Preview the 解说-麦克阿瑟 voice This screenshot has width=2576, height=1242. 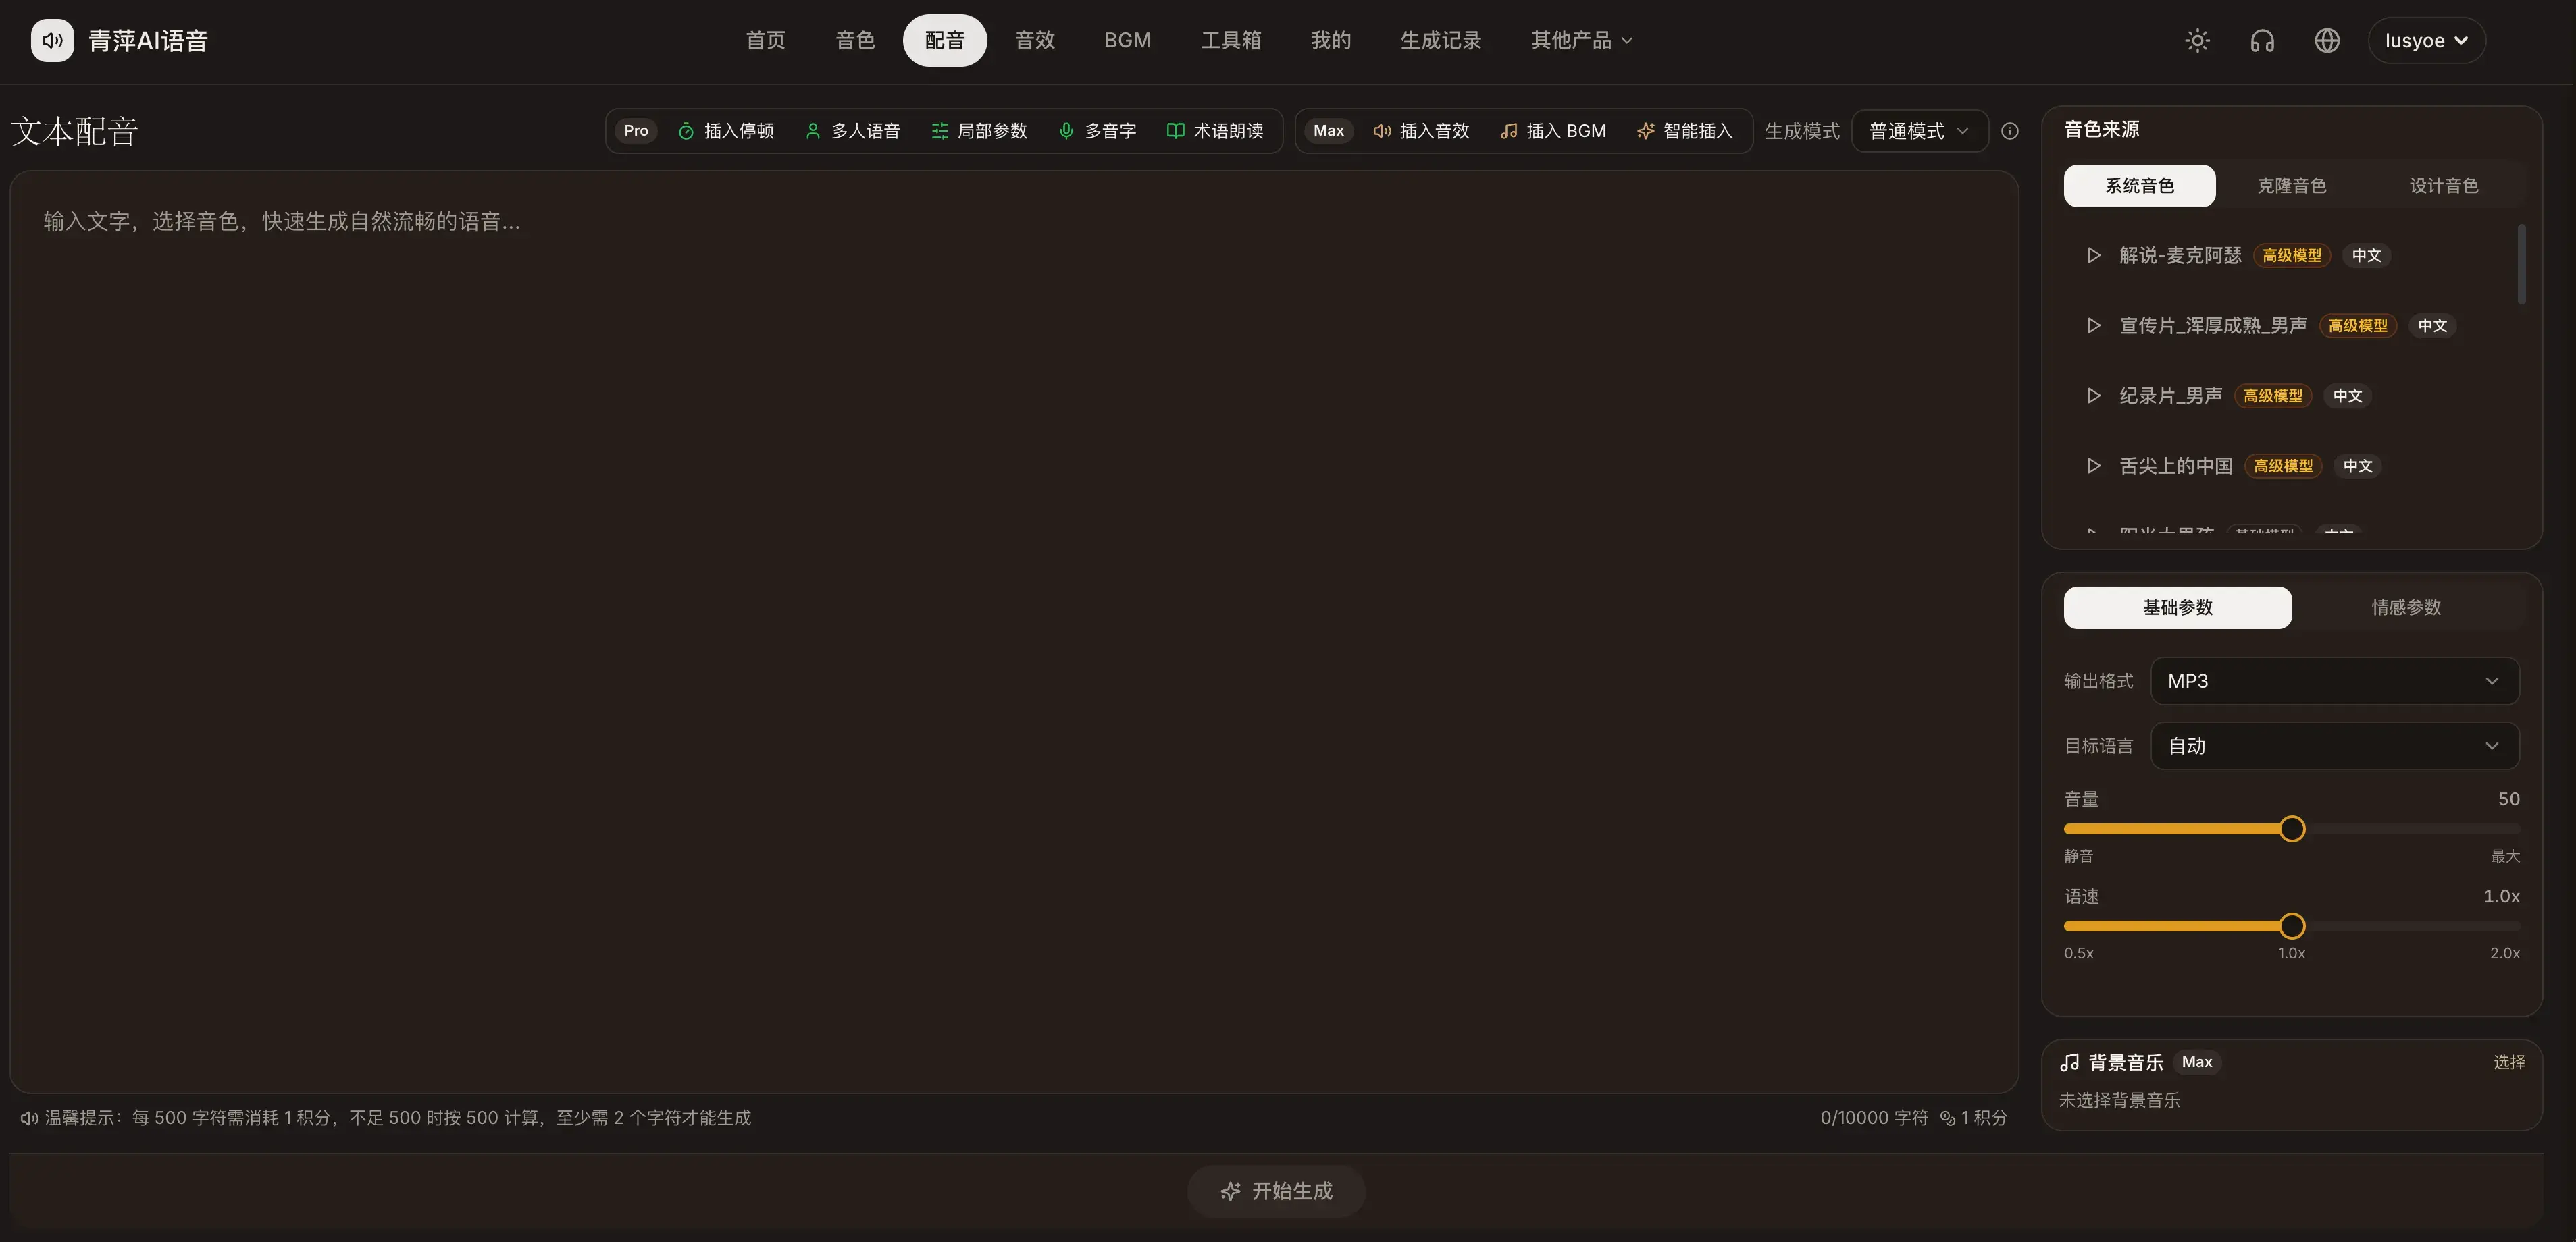(x=2093, y=254)
